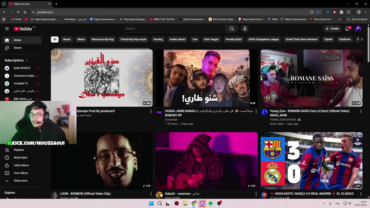Open AlJazeera Arabic subscription channel
Image resolution: width=370 pixels, height=208 pixels.
pos(22,76)
